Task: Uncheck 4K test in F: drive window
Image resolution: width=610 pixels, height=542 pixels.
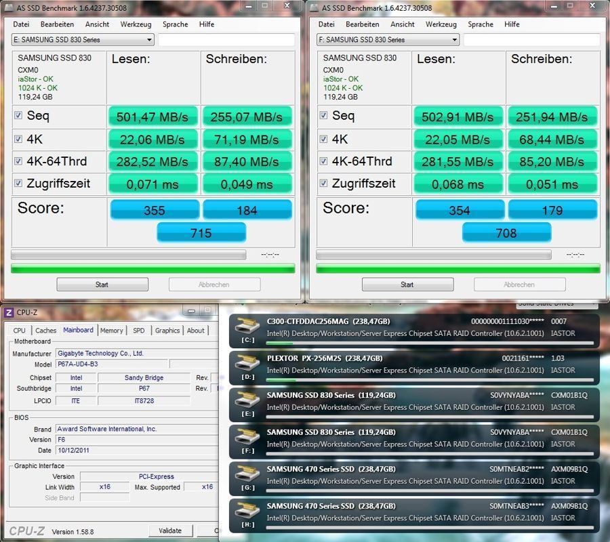Action: tap(323, 139)
